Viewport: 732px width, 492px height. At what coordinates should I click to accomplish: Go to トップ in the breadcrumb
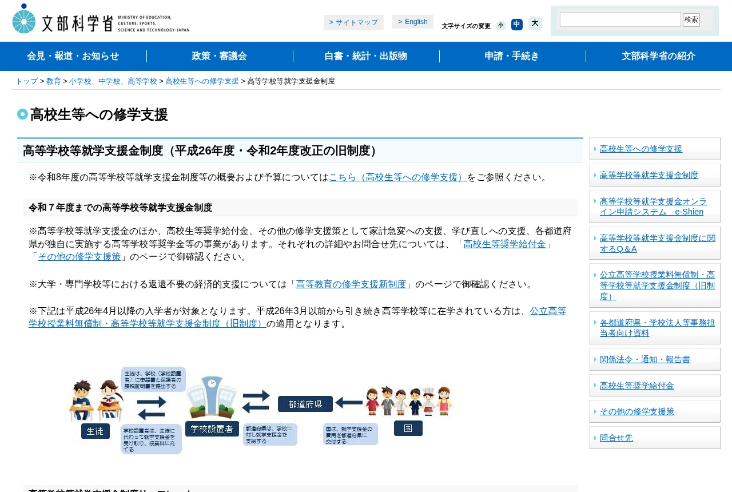(x=26, y=81)
